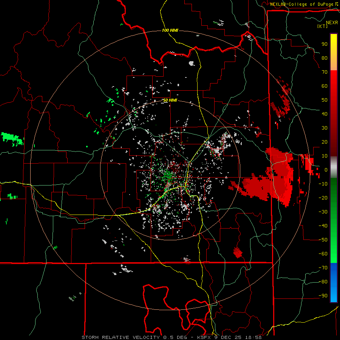This screenshot has width=340, height=340.
Task: Click the NEXLAB-College of DuPage label
Action: coord(302,4)
